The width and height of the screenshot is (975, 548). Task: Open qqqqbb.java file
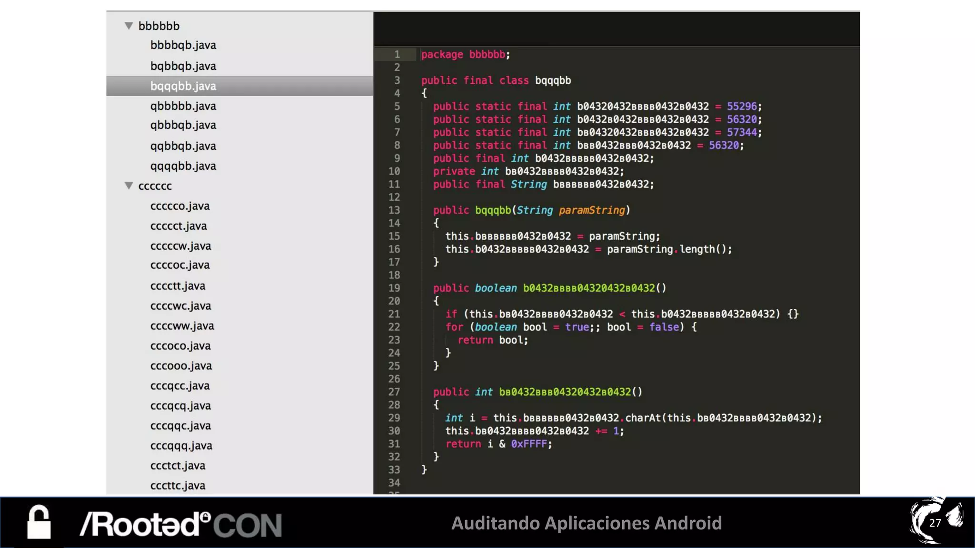point(183,166)
